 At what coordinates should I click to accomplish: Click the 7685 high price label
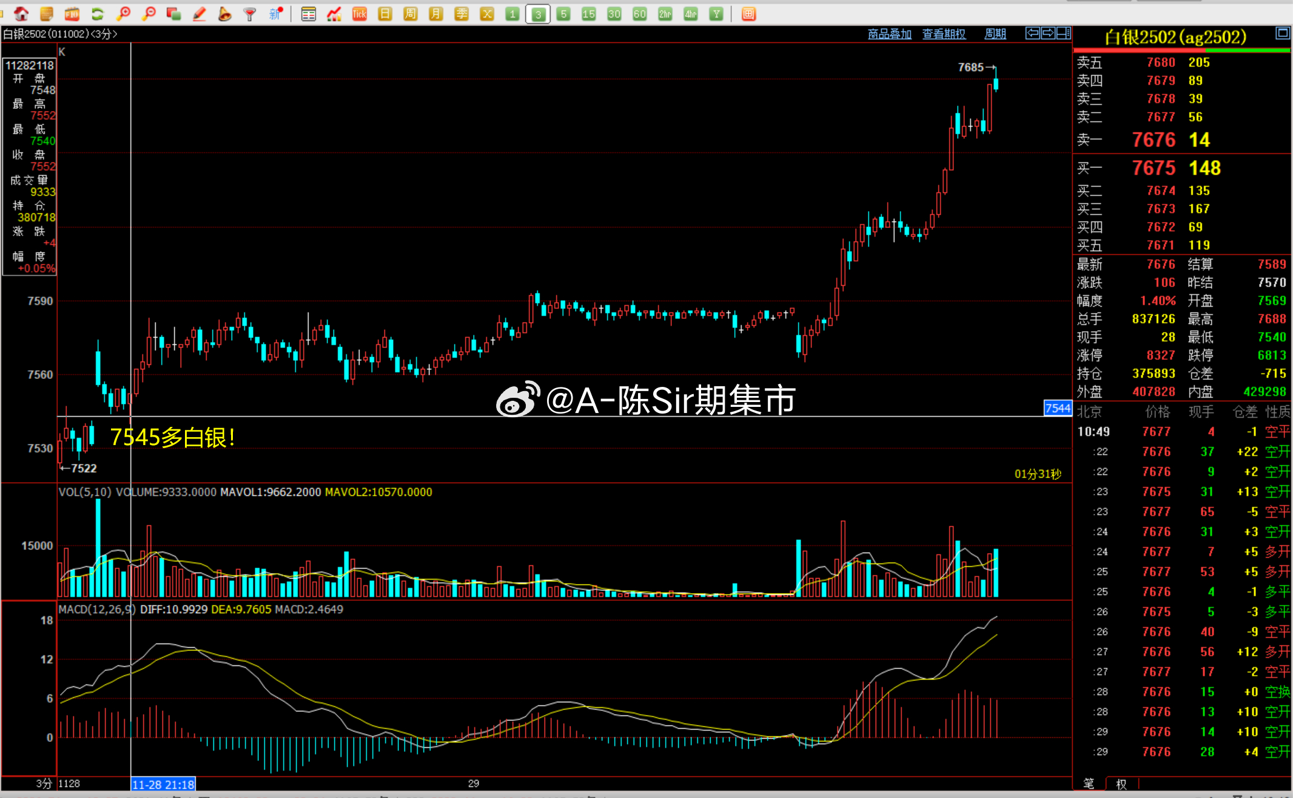tap(971, 67)
